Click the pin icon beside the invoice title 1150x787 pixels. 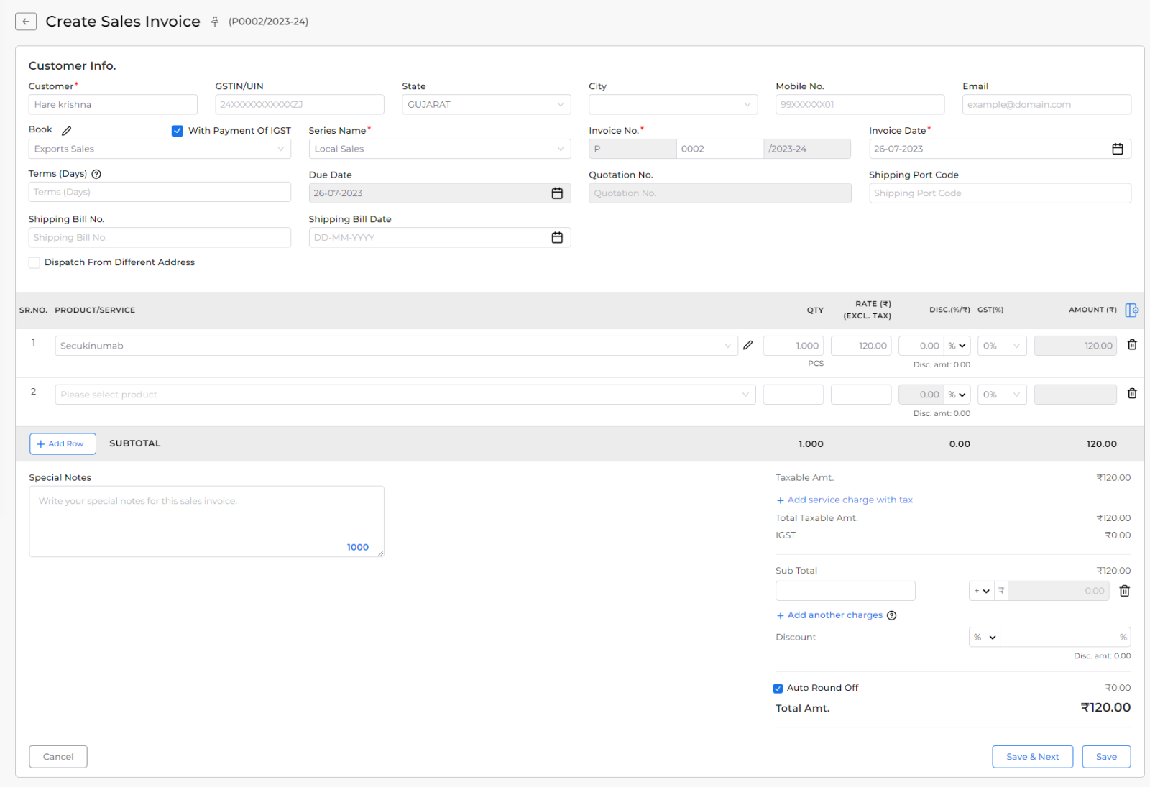(x=215, y=22)
